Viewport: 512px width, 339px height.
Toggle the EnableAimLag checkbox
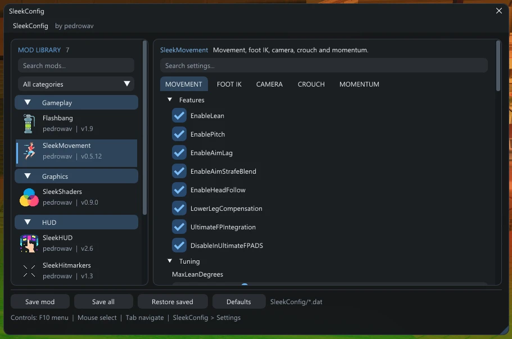pyautogui.click(x=179, y=153)
